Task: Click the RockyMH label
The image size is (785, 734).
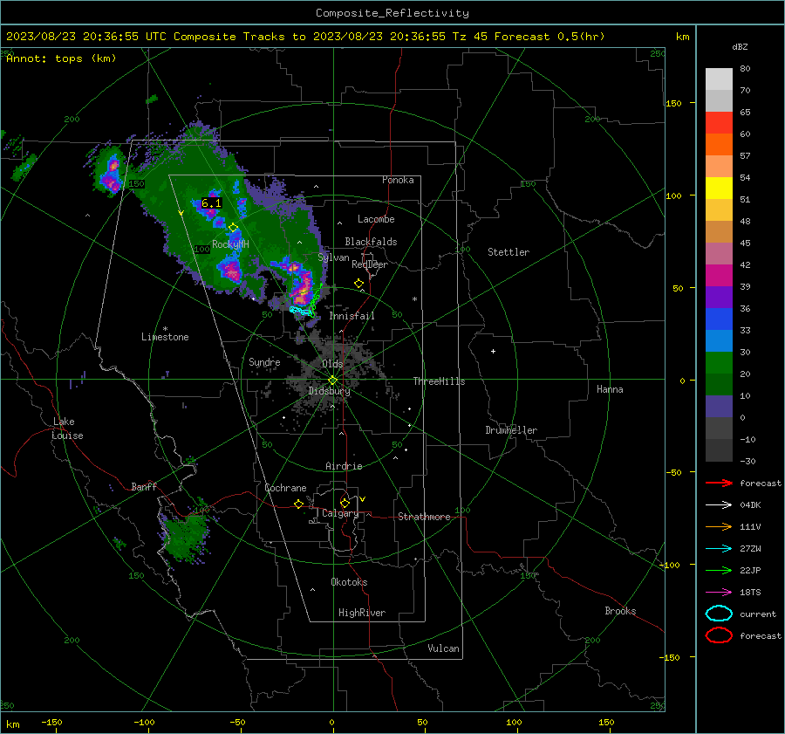Action: point(230,244)
